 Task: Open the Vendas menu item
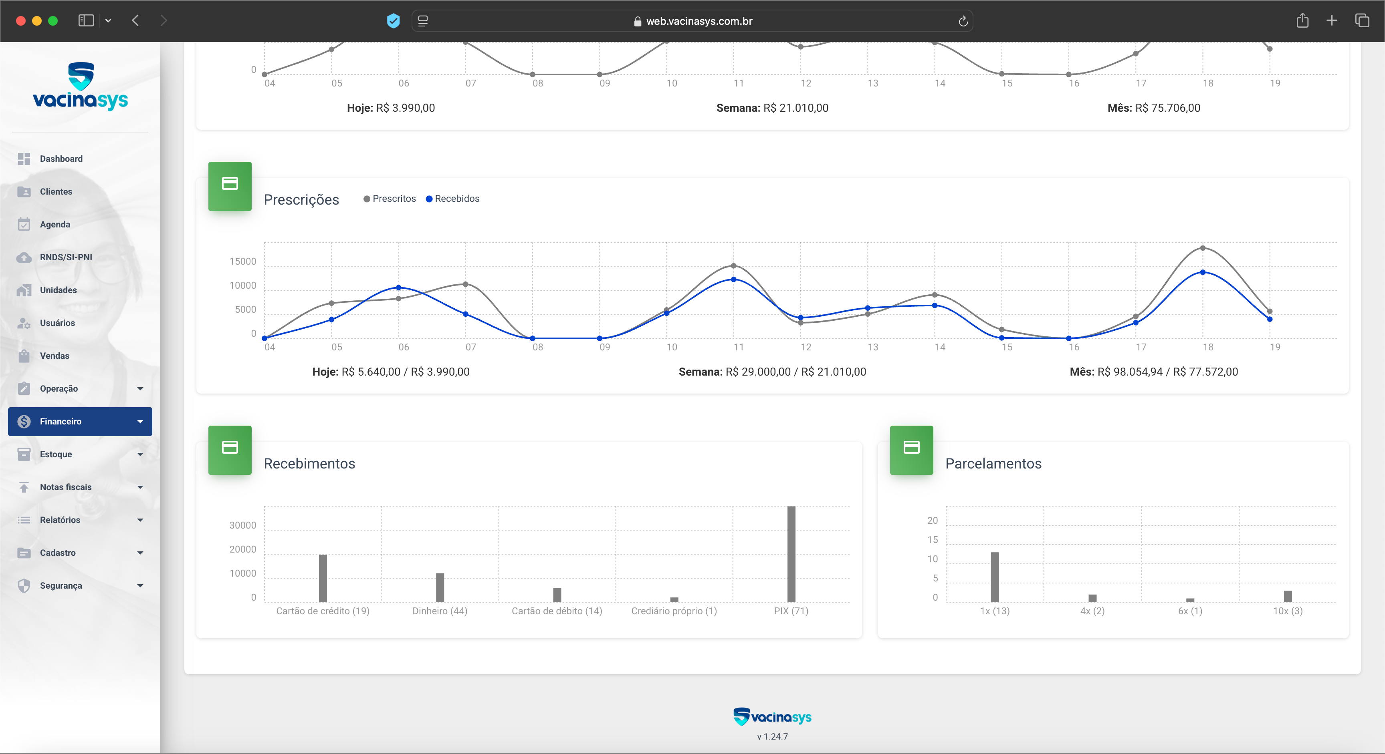pyautogui.click(x=80, y=356)
